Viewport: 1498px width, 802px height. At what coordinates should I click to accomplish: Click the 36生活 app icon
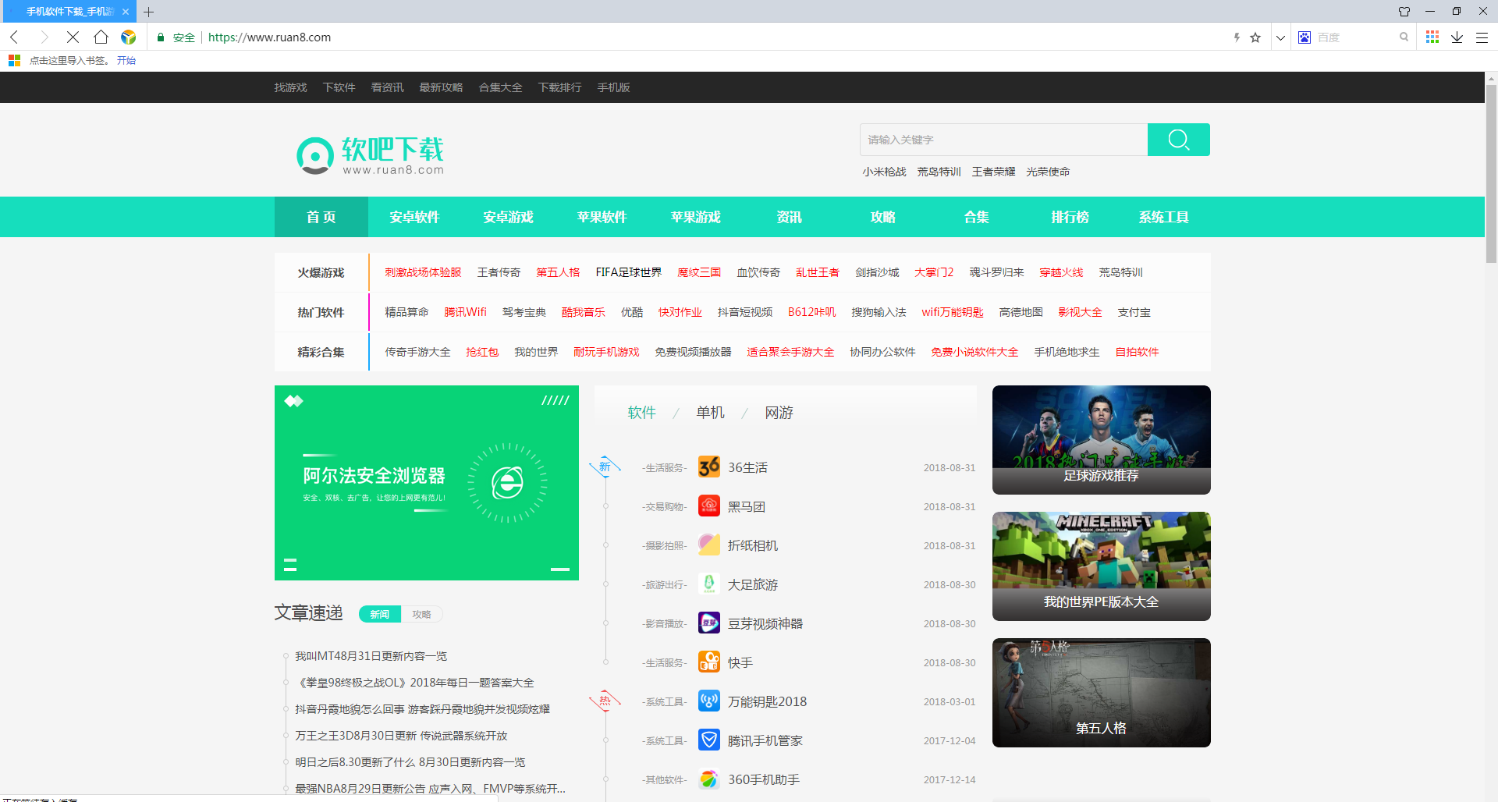click(x=709, y=467)
